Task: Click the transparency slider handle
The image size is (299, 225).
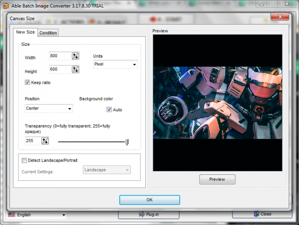Action: (x=127, y=142)
